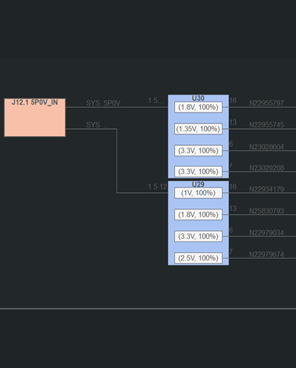
Task: Click U29's (3.3V, 100%) output box
Action: [x=198, y=236]
